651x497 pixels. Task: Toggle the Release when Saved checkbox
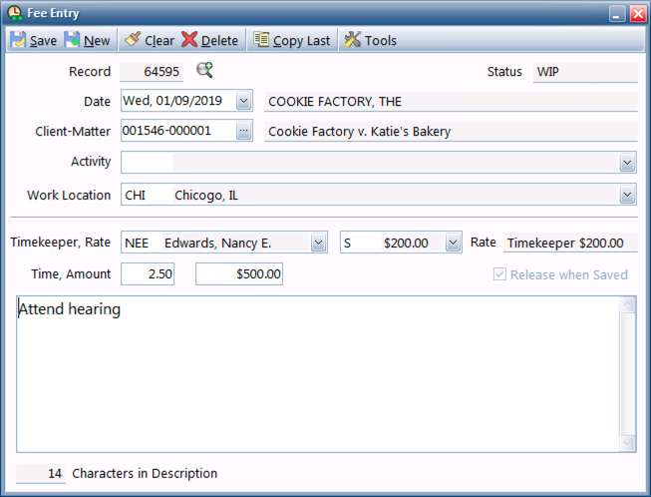click(x=500, y=274)
